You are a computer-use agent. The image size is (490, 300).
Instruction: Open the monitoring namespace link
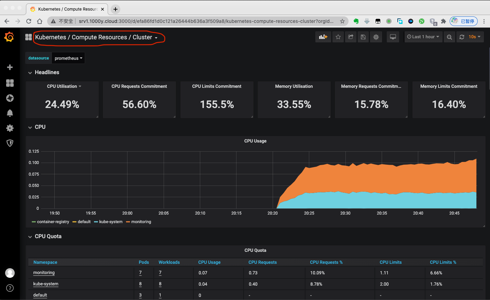(44, 273)
